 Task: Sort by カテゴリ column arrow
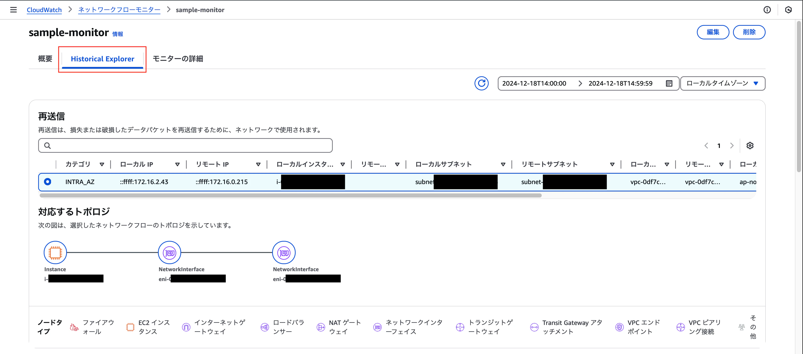point(102,164)
